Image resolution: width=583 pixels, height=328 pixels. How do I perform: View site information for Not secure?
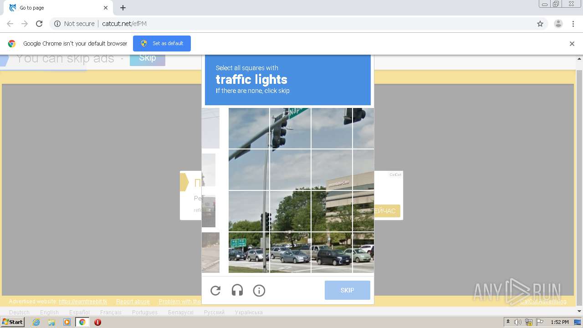pos(74,24)
